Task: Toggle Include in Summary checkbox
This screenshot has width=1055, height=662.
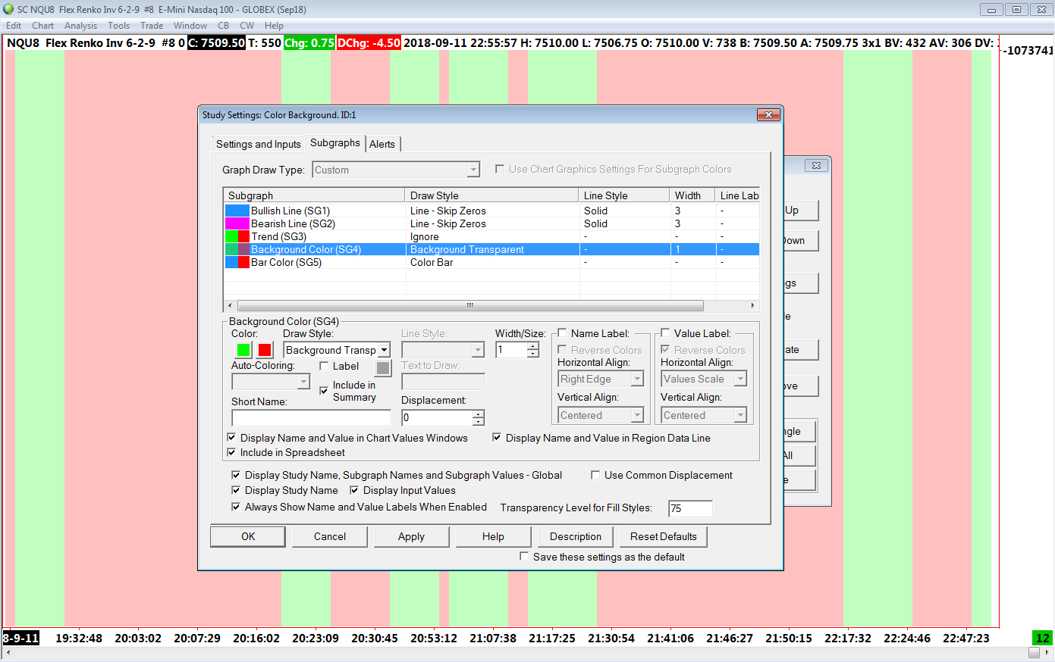Action: [x=324, y=391]
